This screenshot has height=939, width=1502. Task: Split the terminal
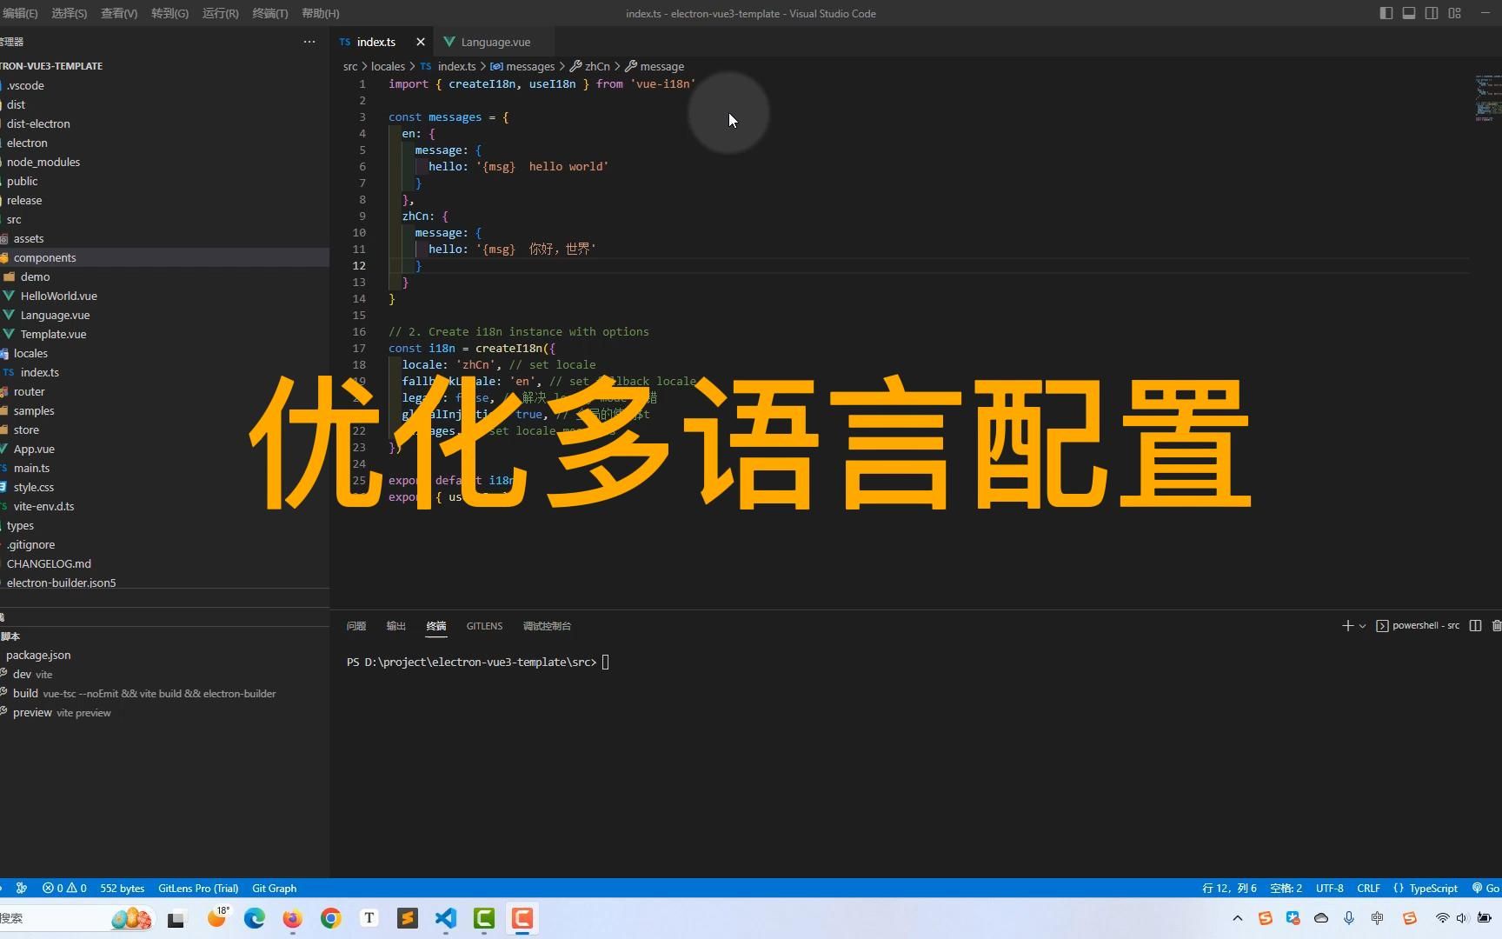coord(1475,625)
